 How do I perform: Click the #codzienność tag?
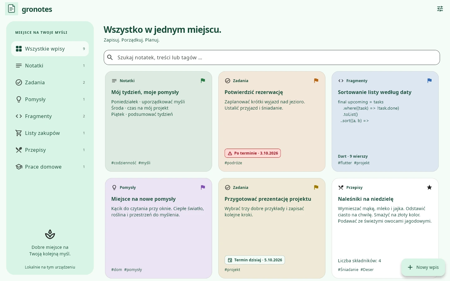click(x=124, y=163)
